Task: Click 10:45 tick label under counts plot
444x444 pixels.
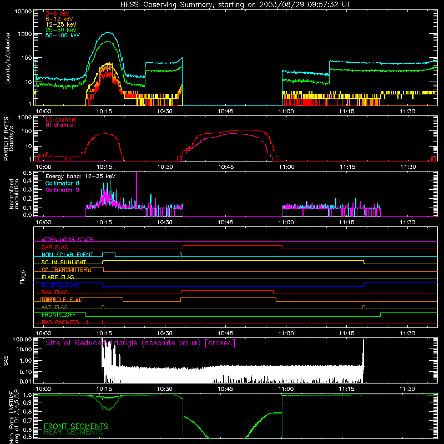Action: (225, 112)
